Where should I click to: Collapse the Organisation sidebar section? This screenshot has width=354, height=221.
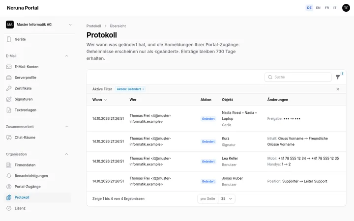click(x=66, y=154)
